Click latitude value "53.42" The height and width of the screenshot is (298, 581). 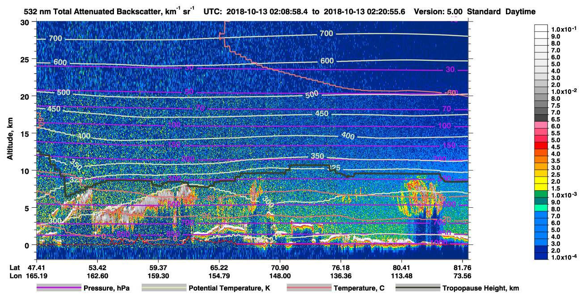click(x=97, y=268)
